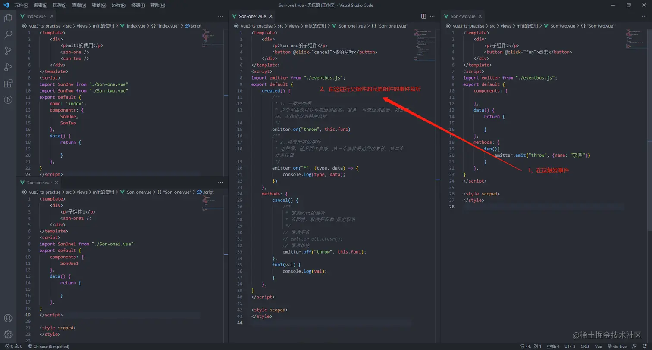Open the 查看(V) menu

click(x=79, y=5)
